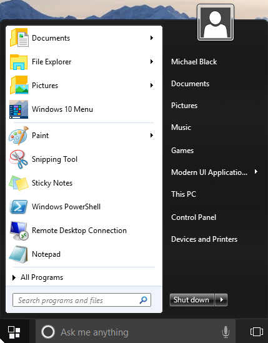This screenshot has height=343, width=268.
Task: Expand the Paint jump list arrow
Action: click(152, 136)
